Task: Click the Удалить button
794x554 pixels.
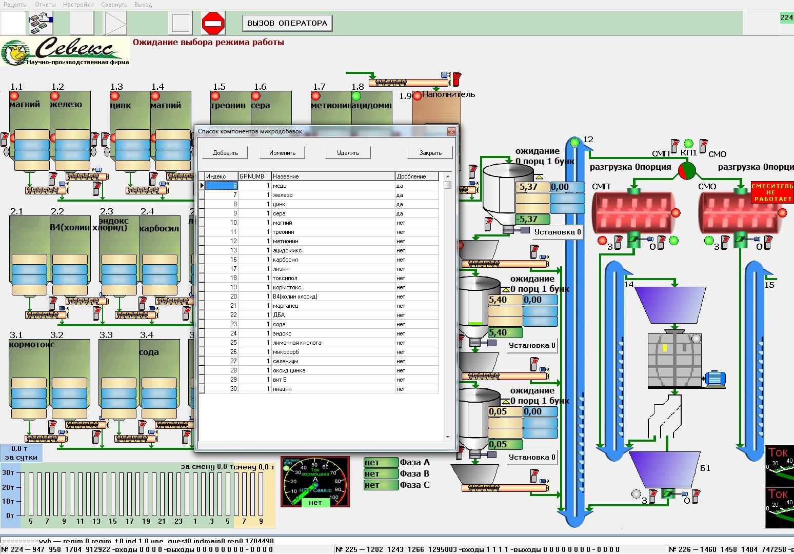Action: click(x=348, y=152)
